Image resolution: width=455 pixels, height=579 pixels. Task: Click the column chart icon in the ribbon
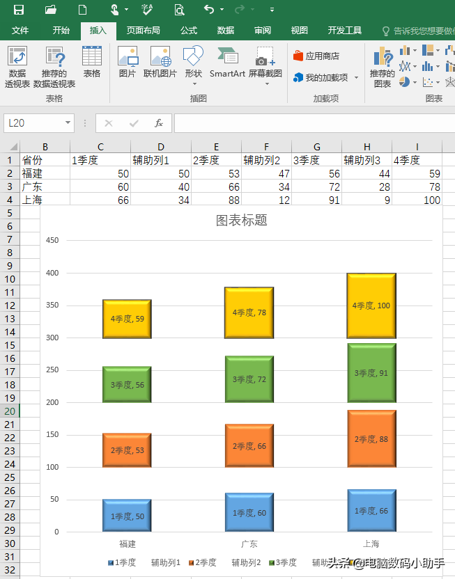[405, 50]
